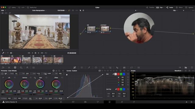Viewport: 195px width, 109px height.
Task: Click the Lift master wheel slider
Action: 9,94
